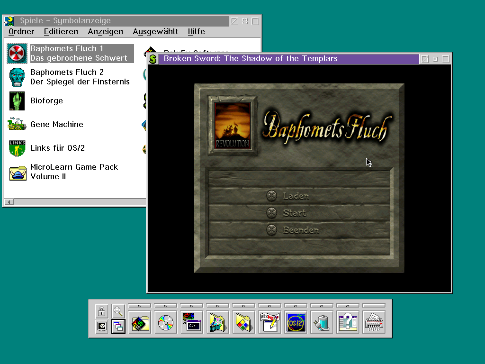Click the left scroll arrow in Spiele window
Viewport: 485px width, 364px height.
click(x=9, y=202)
